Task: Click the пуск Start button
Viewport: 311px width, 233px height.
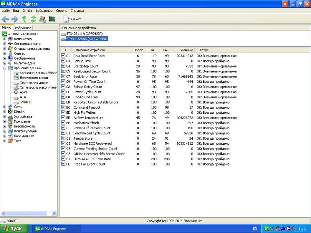Action: pos(14,229)
